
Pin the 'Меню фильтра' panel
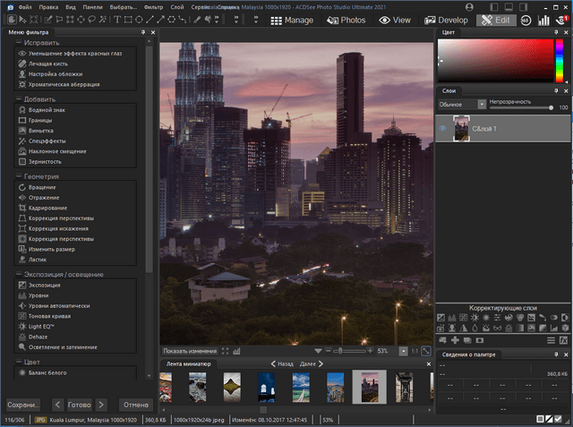pyautogui.click(x=143, y=33)
